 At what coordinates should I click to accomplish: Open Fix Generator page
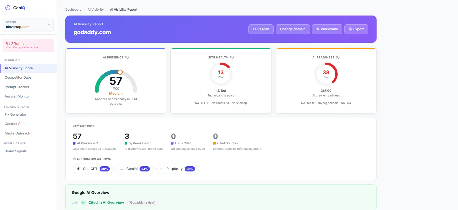(15, 115)
